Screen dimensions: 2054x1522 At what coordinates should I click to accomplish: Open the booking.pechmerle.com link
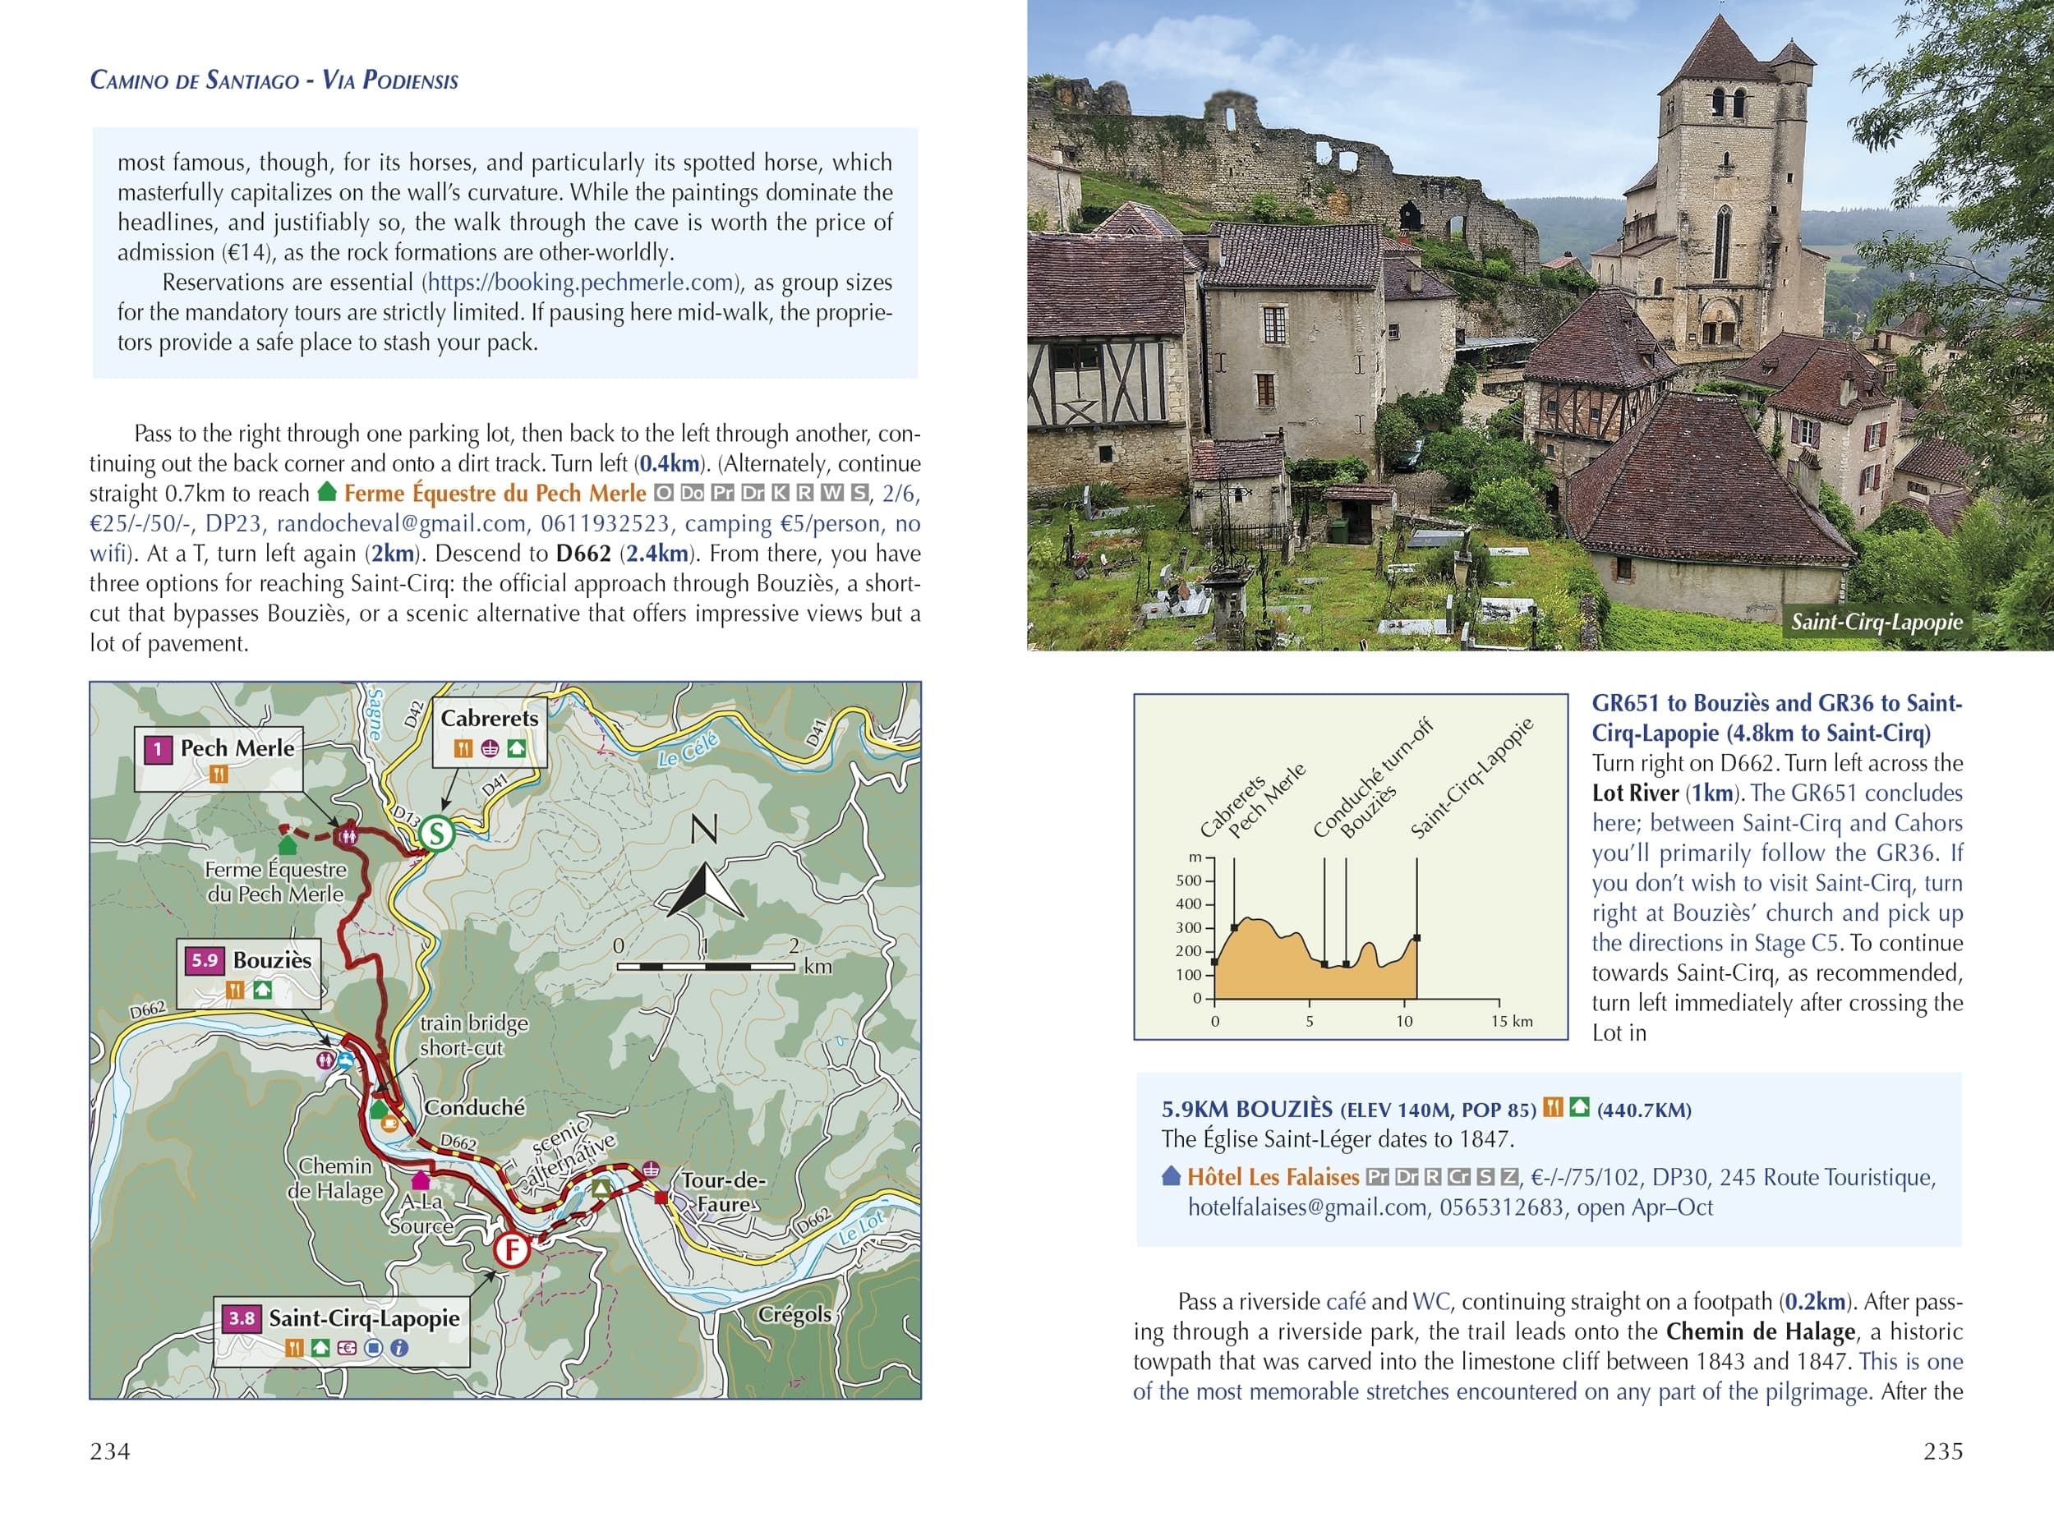pos(582,282)
